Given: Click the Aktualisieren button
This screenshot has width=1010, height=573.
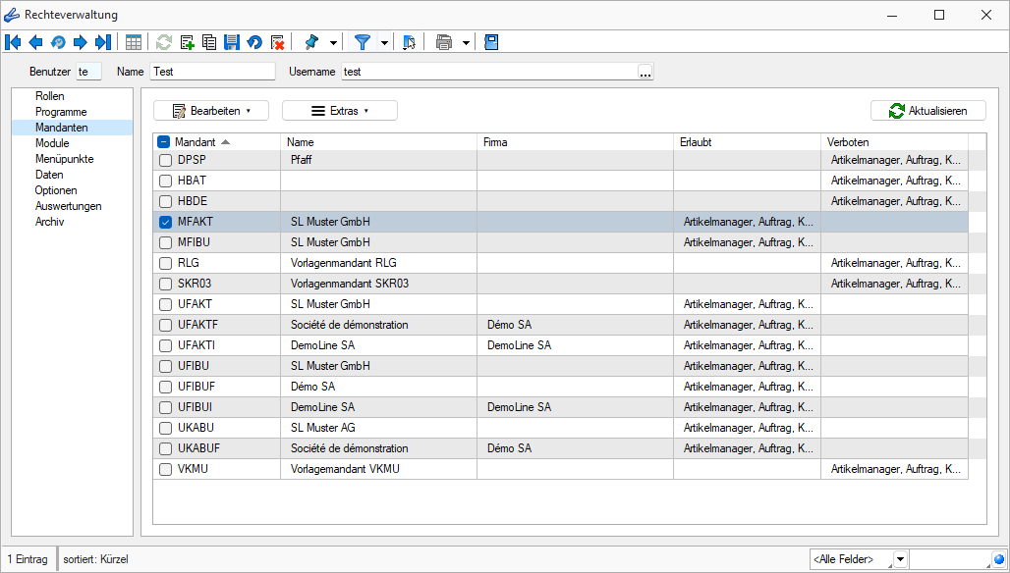Looking at the screenshot, I should (928, 111).
